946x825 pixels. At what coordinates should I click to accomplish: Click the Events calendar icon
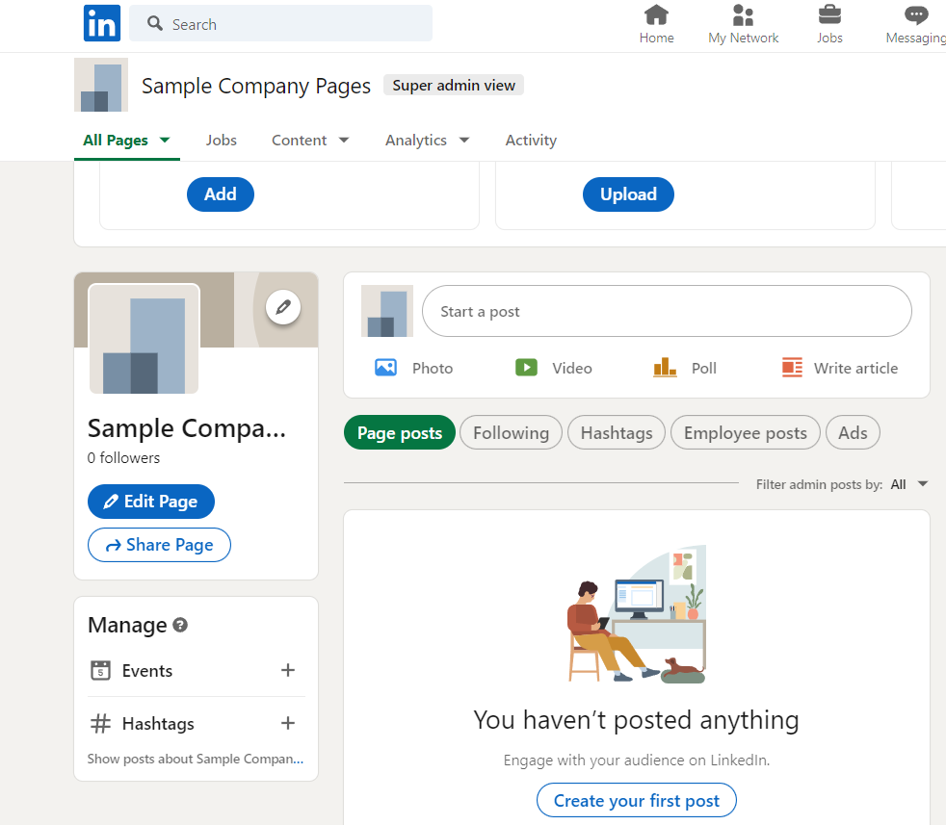[x=100, y=670]
